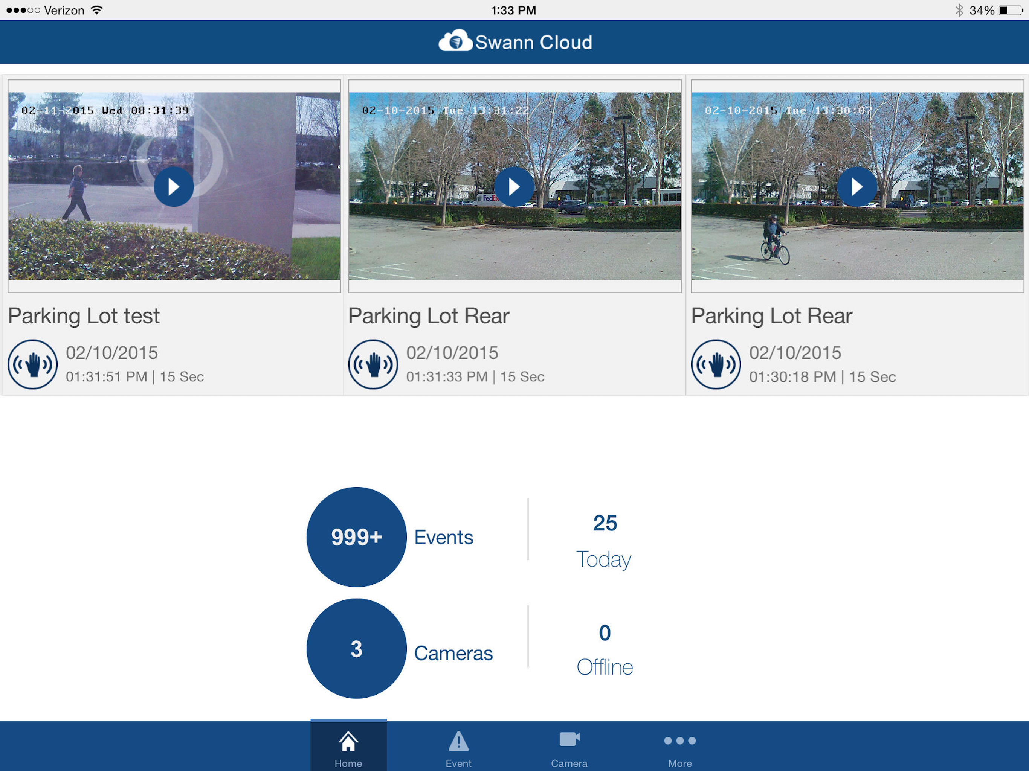Open the Events label link
1029x771 pixels.
tap(443, 537)
